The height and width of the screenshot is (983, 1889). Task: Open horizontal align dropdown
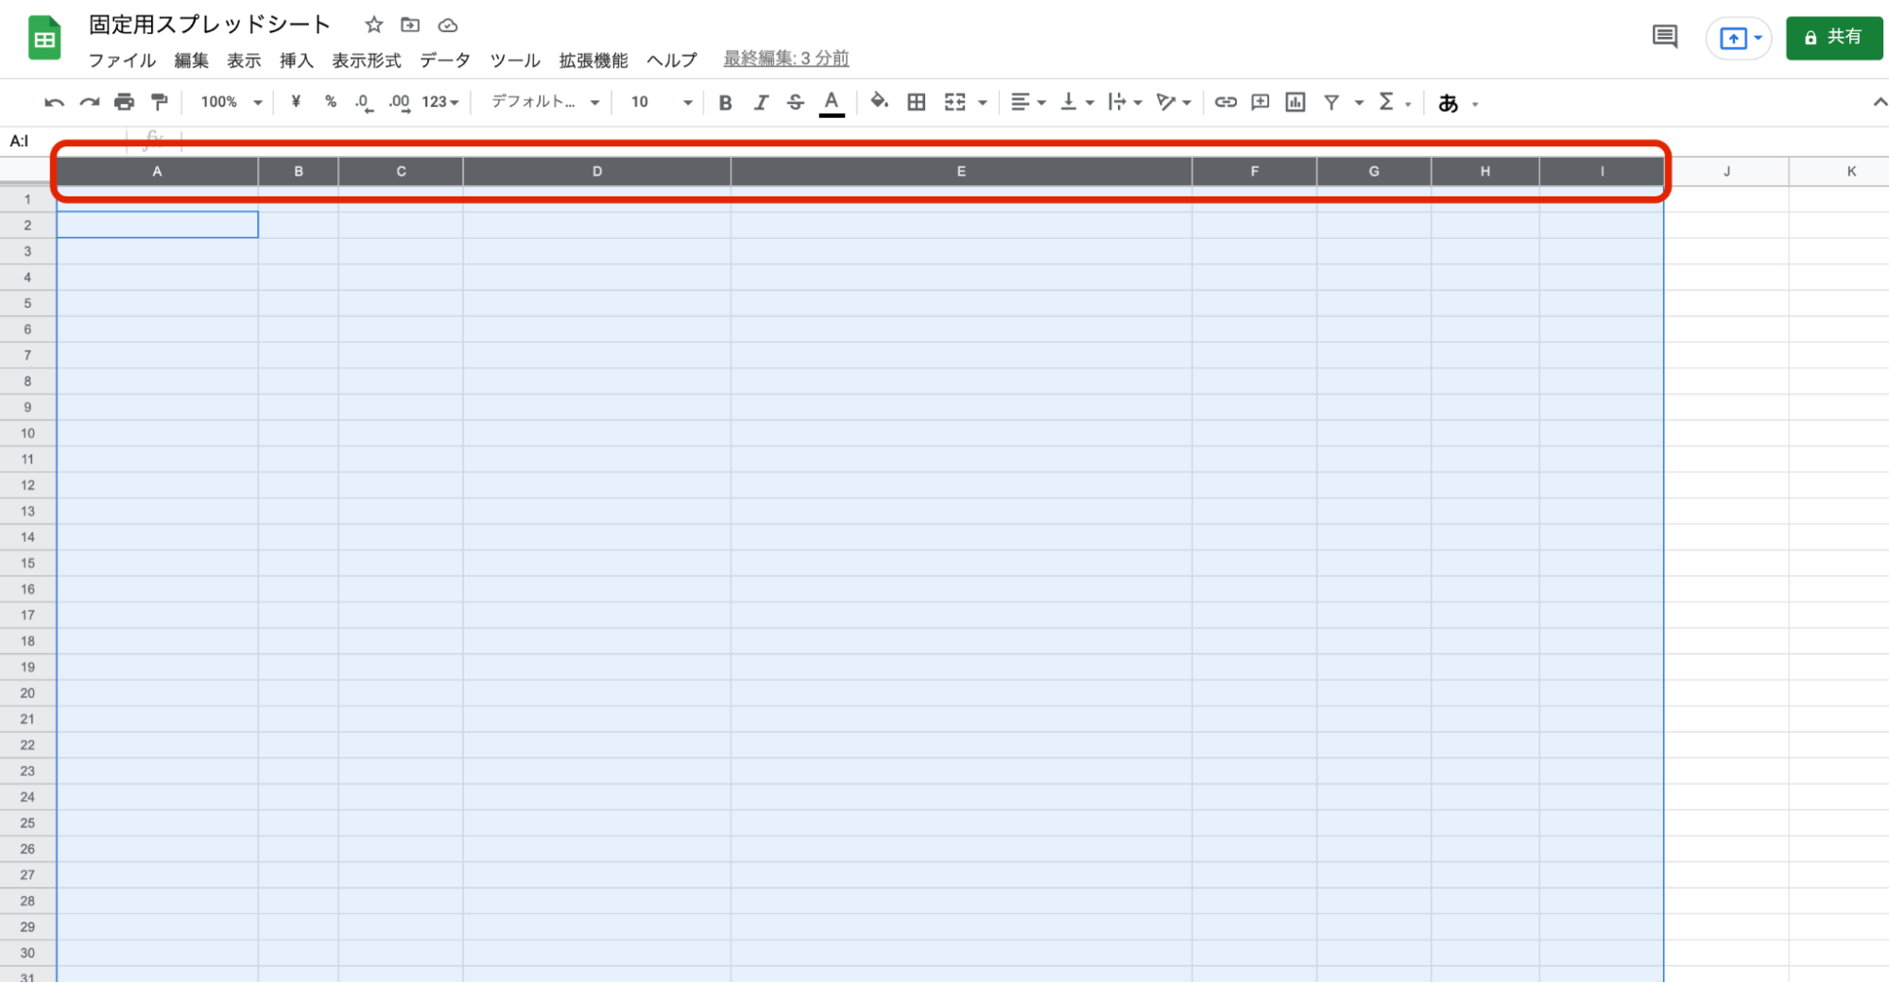pos(1027,102)
